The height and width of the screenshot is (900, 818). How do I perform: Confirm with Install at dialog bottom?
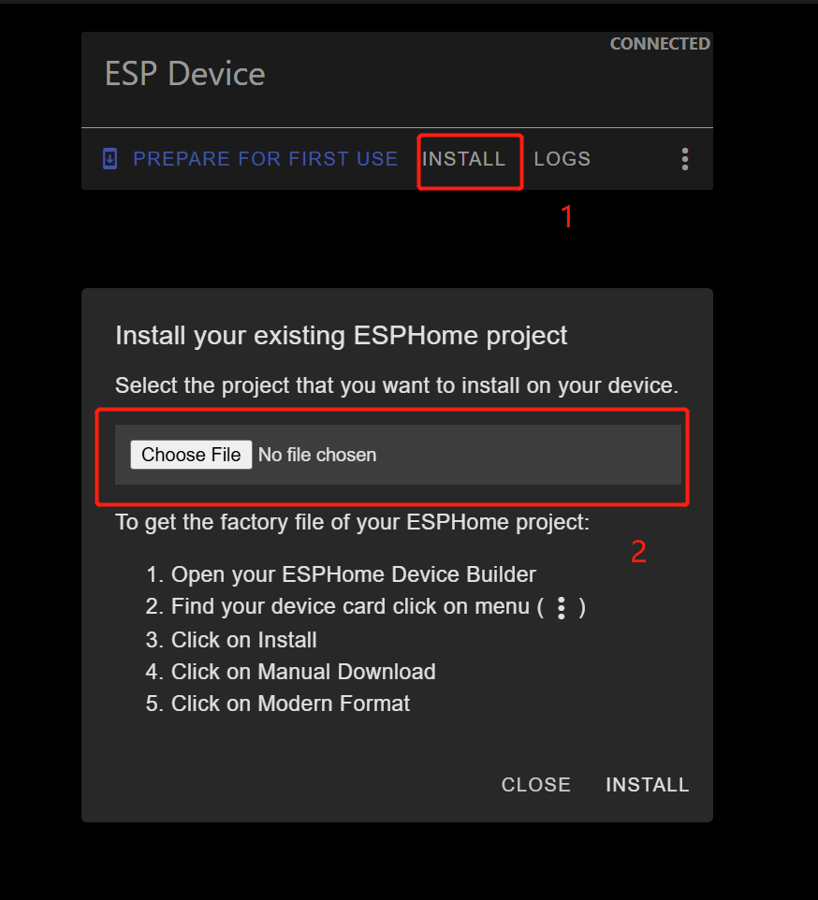(648, 785)
